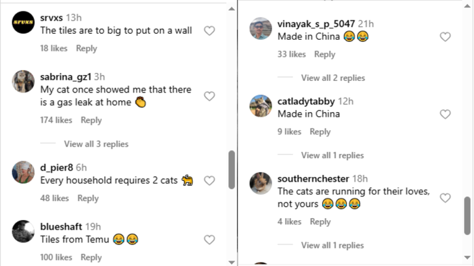Expand all 3 replies under sabrina_gz1
Viewport: 474px width, 266px height.
tap(96, 144)
